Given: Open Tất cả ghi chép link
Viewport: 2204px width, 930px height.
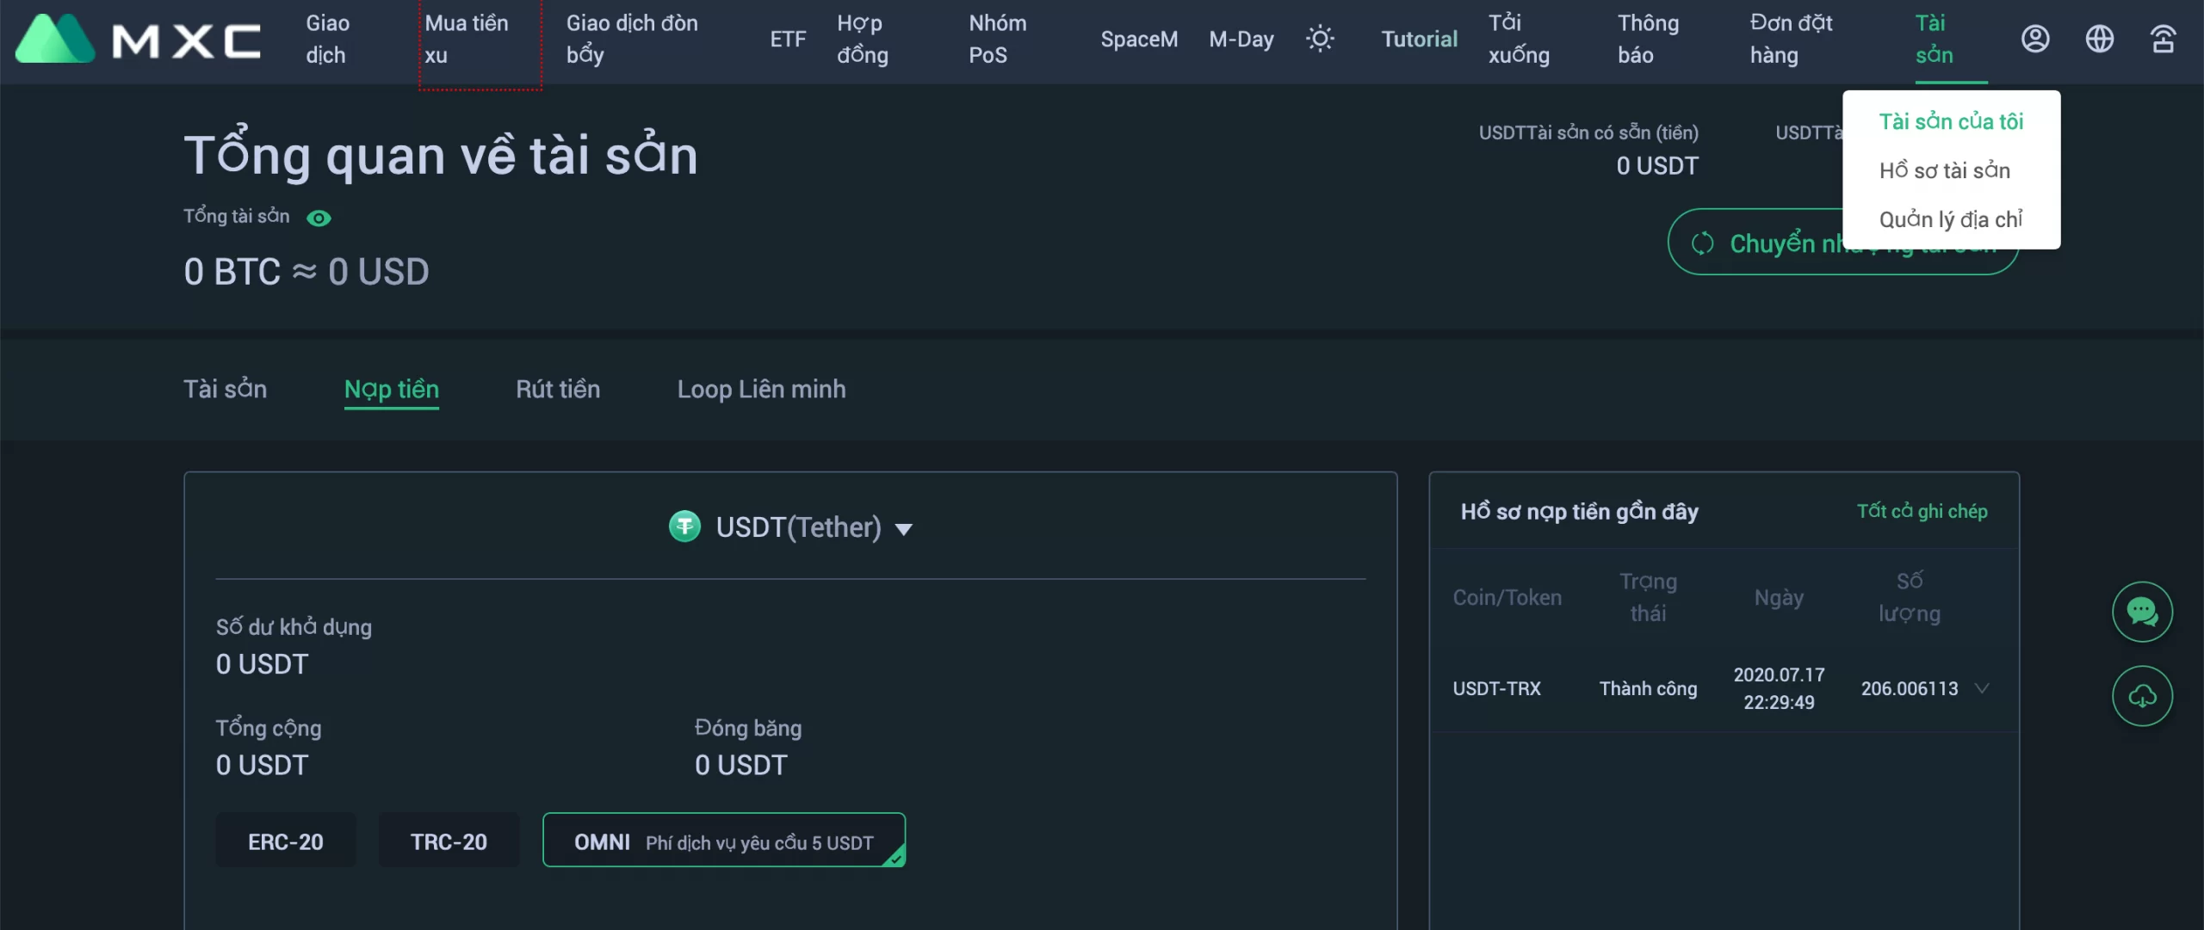Looking at the screenshot, I should tap(1922, 511).
